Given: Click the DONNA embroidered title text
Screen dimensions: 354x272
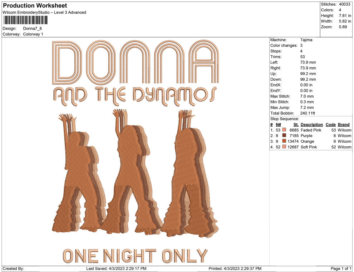Looking at the screenshot, I should 136,62.
